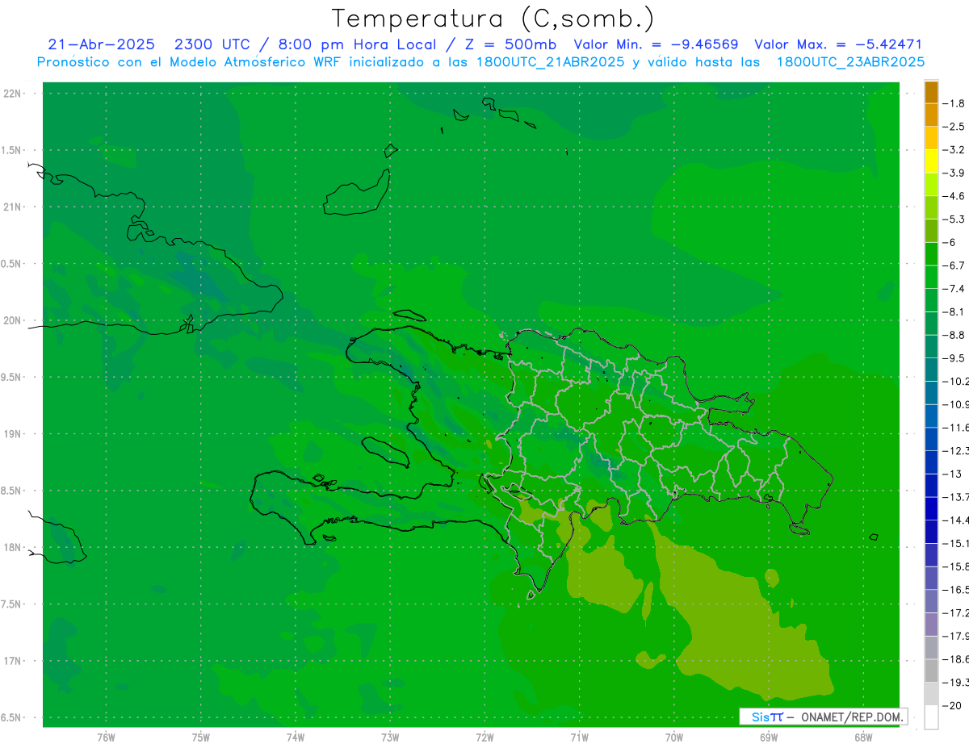Click the orange swatch between -1.8 and -2.5
969x748 pixels.
931,115
